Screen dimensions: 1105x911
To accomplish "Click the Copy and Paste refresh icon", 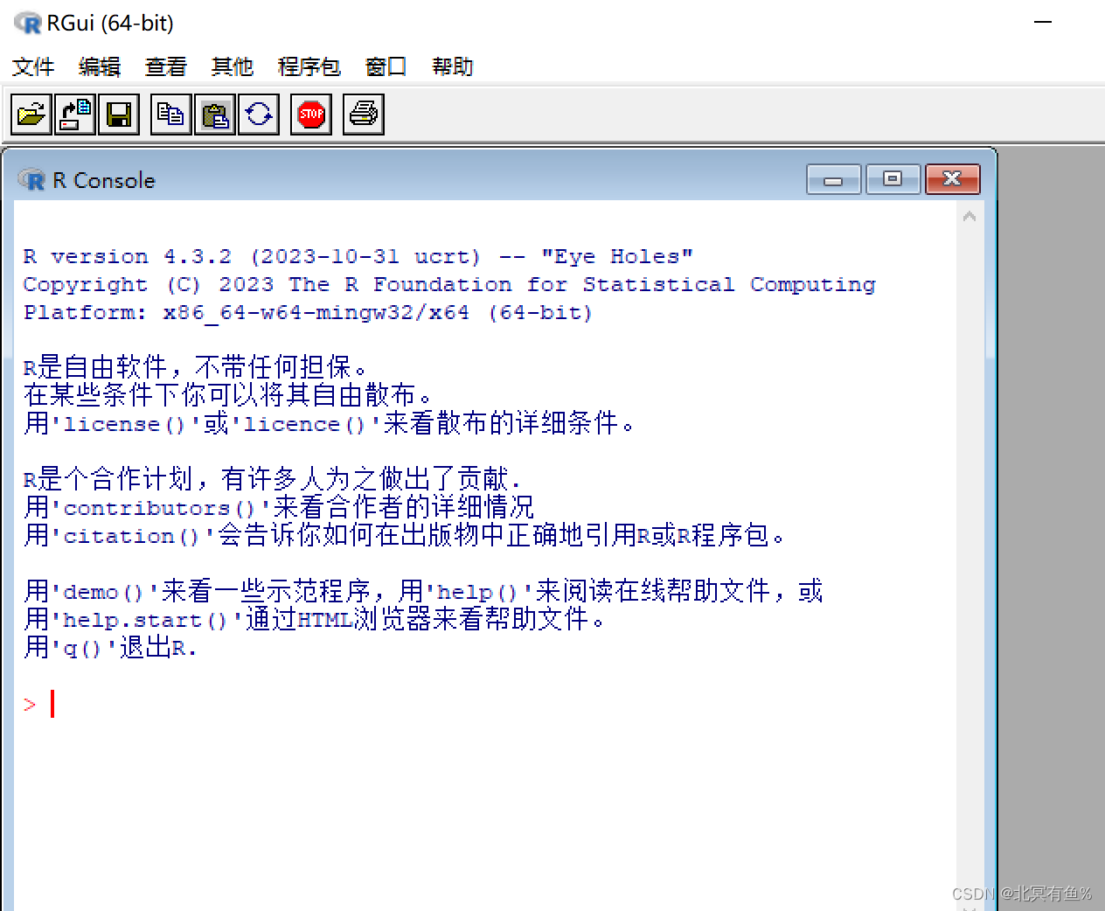I will (x=259, y=115).
